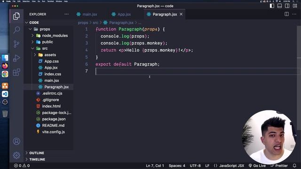
Task: Open App.jsx in the explorer tree
Action: coord(51,68)
